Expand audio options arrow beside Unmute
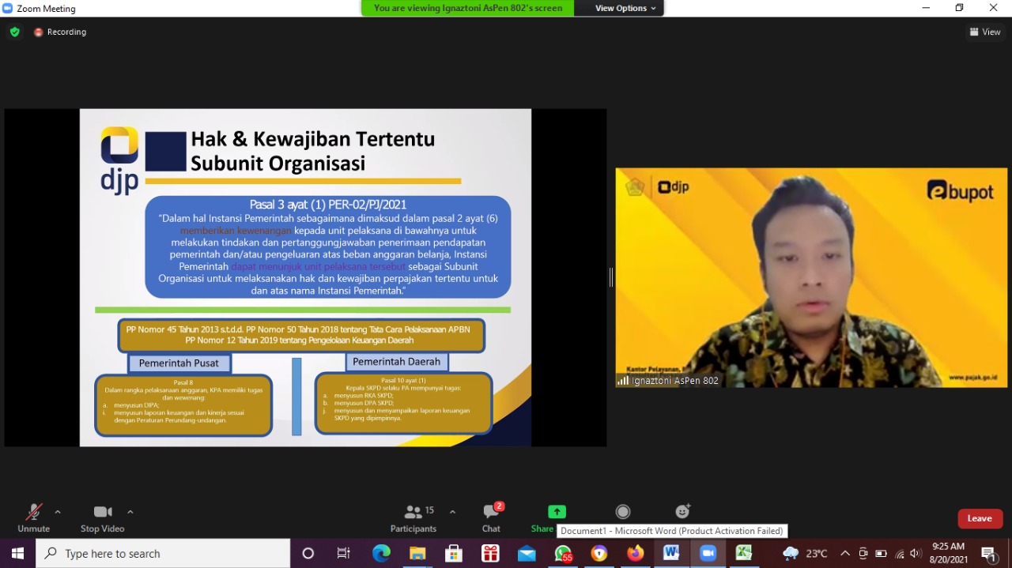The height and width of the screenshot is (568, 1012). [x=58, y=512]
